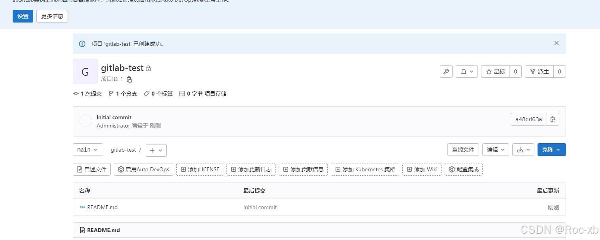This screenshot has width=600, height=240.
Task: Open the notification bell dropdown
Action: pos(467,71)
